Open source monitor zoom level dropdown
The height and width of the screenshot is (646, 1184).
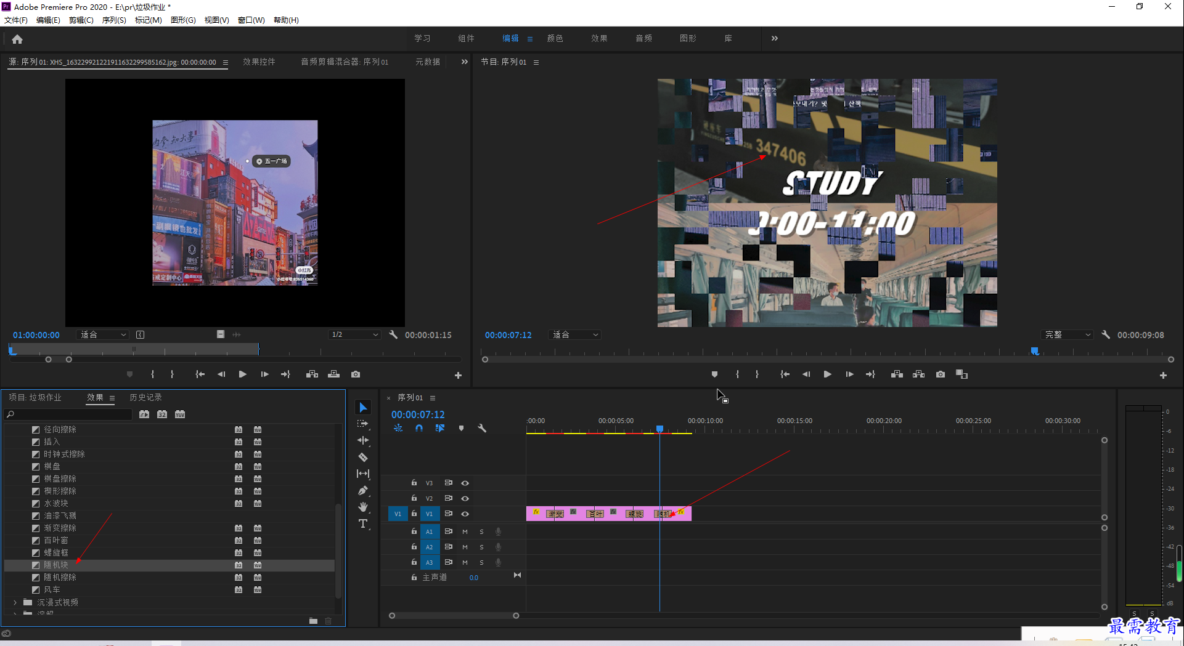103,334
